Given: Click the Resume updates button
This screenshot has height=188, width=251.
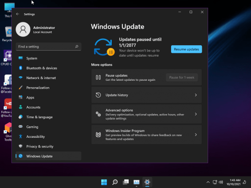Looking at the screenshot, I should tap(187, 49).
